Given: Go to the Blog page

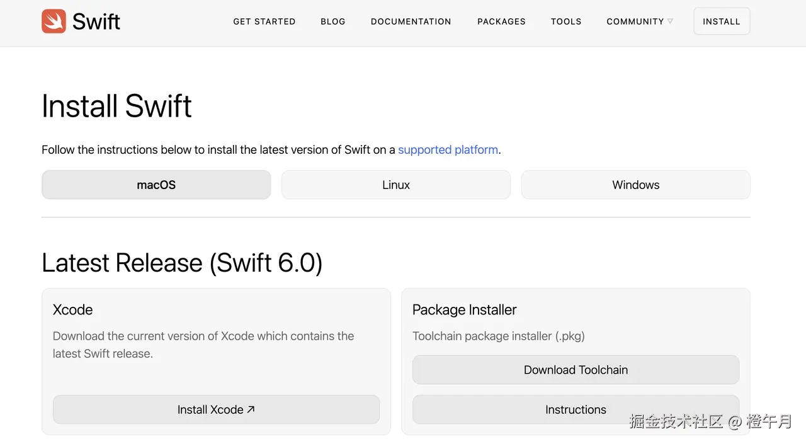Looking at the screenshot, I should pos(332,21).
